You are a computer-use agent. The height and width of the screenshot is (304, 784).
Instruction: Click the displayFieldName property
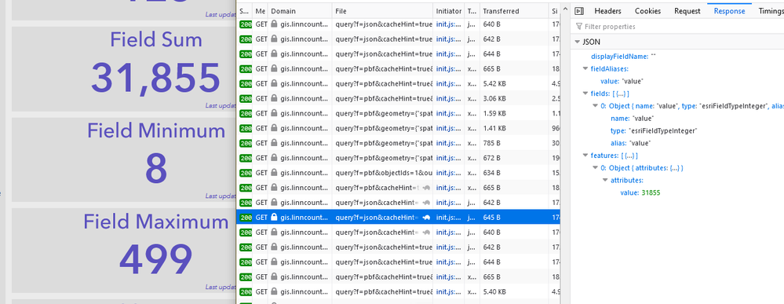click(x=623, y=56)
